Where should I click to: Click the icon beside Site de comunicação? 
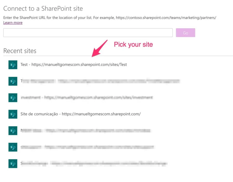13,114
